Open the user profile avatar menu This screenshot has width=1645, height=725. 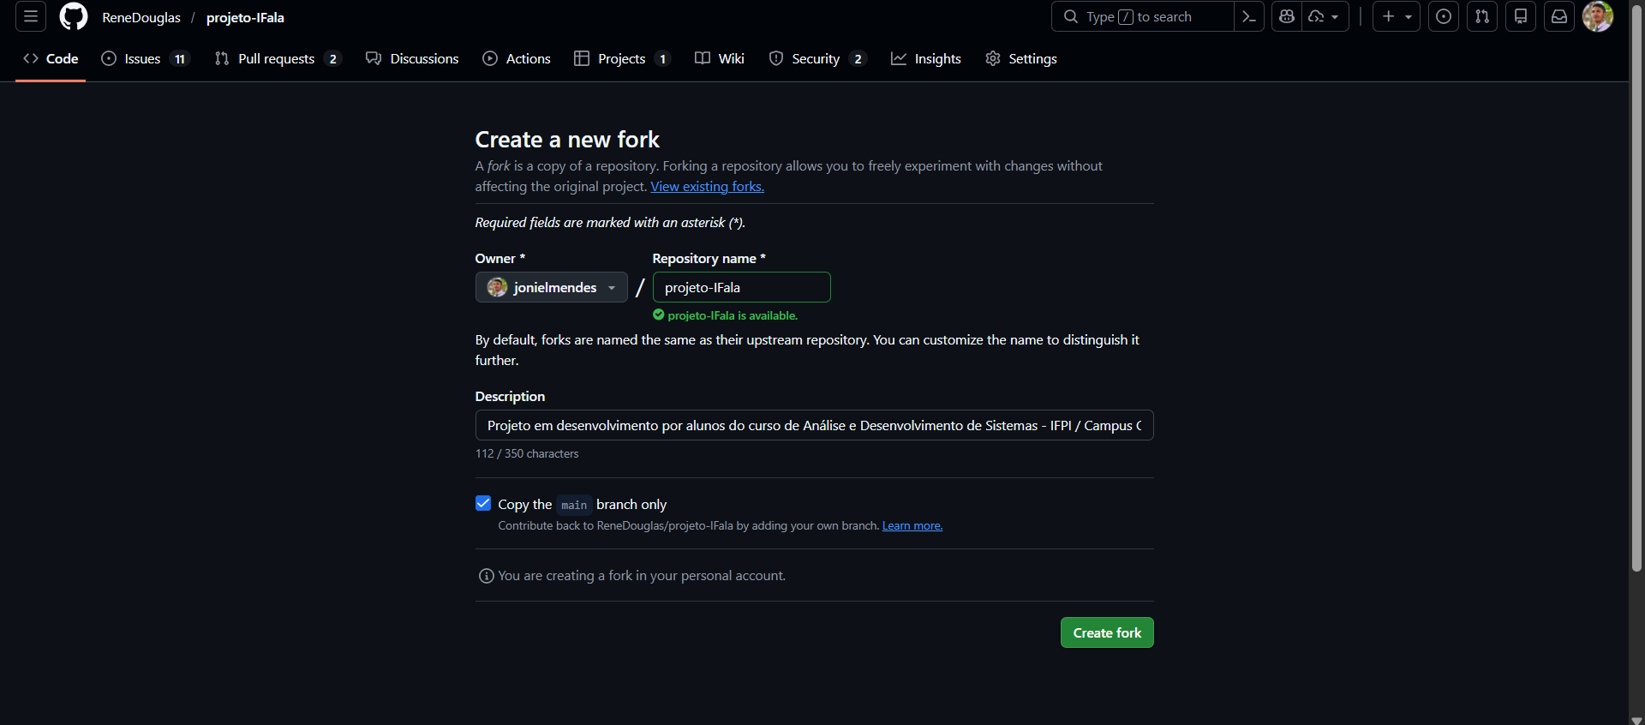(x=1598, y=16)
